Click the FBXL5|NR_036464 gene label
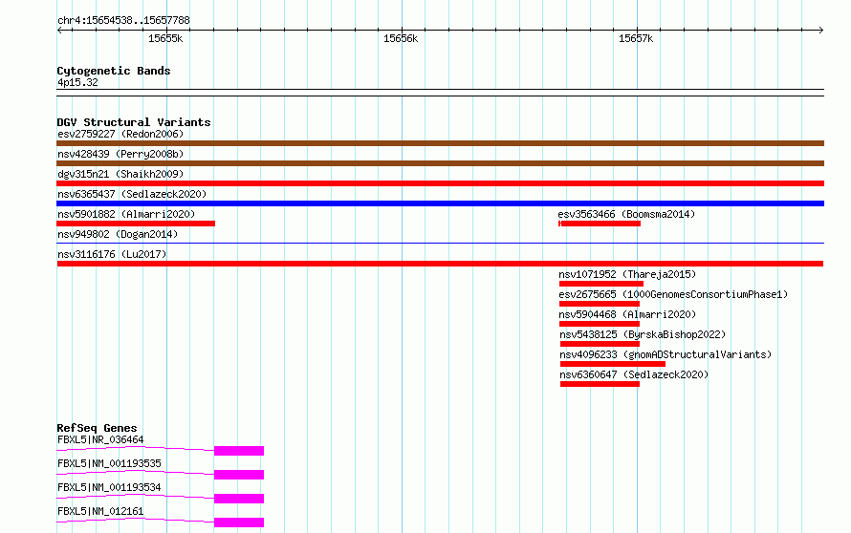 (x=100, y=439)
